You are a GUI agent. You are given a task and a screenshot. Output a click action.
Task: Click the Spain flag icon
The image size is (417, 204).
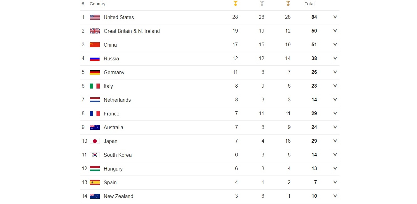(95, 182)
